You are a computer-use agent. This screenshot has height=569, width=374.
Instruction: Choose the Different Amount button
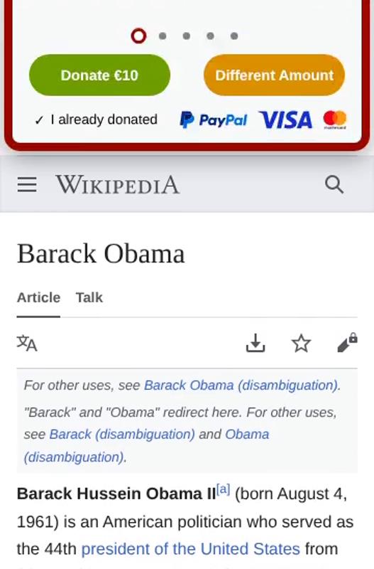click(275, 75)
